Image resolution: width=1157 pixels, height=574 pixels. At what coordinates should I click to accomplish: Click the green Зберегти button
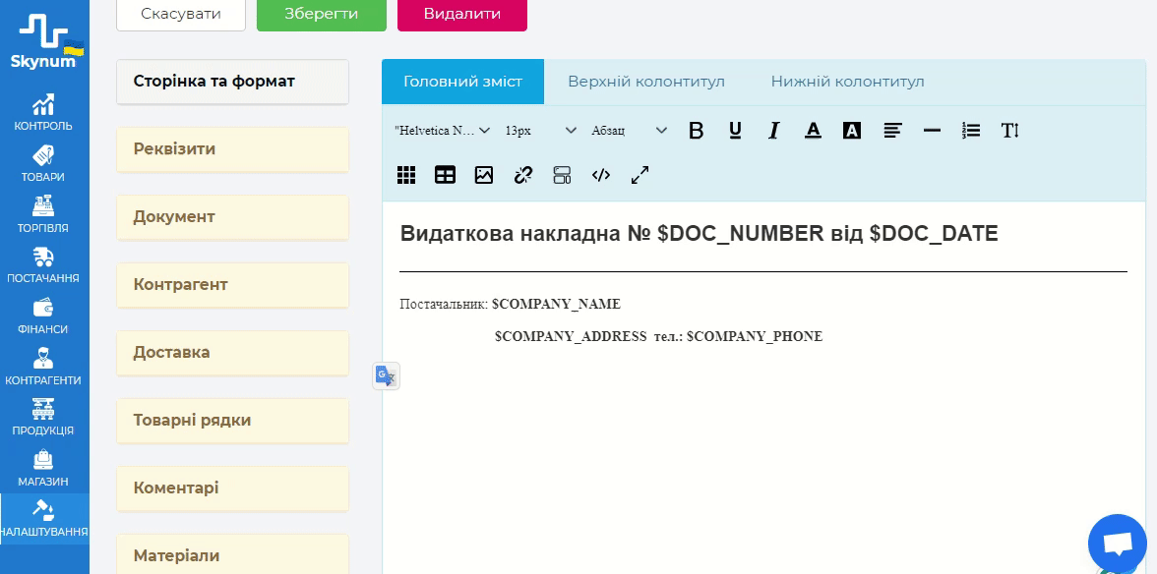tap(322, 13)
